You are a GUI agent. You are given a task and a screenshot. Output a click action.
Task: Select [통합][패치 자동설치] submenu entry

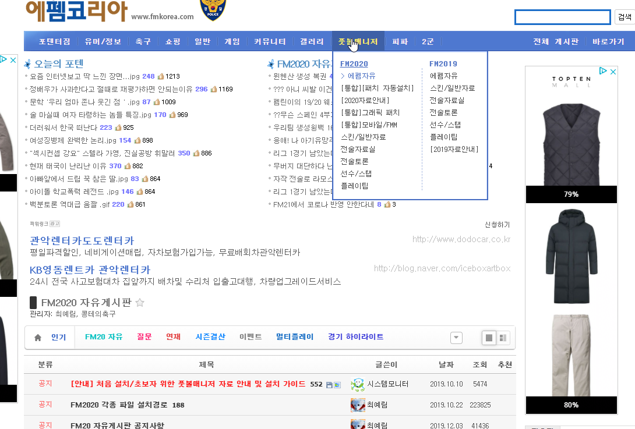tap(377, 88)
